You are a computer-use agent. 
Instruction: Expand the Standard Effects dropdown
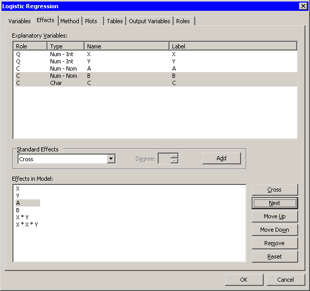tap(111, 159)
